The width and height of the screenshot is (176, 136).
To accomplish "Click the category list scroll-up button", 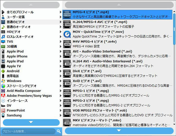I will pyautogui.click(x=31, y=5).
